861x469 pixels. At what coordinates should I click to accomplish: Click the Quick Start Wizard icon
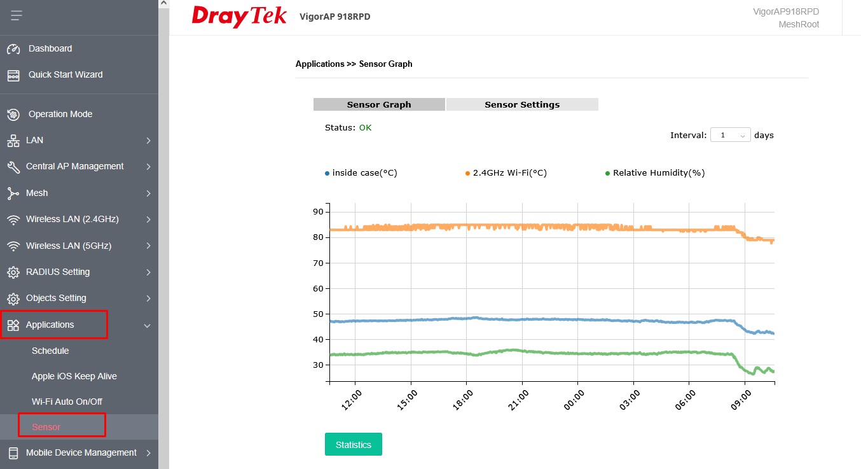(13, 75)
